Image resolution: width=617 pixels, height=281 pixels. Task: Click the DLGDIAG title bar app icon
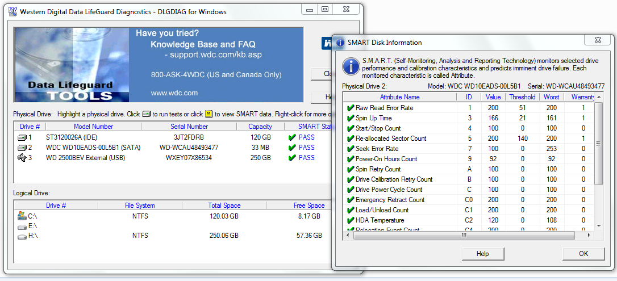(12, 11)
